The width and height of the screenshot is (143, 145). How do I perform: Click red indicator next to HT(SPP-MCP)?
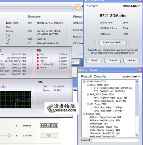37,65
